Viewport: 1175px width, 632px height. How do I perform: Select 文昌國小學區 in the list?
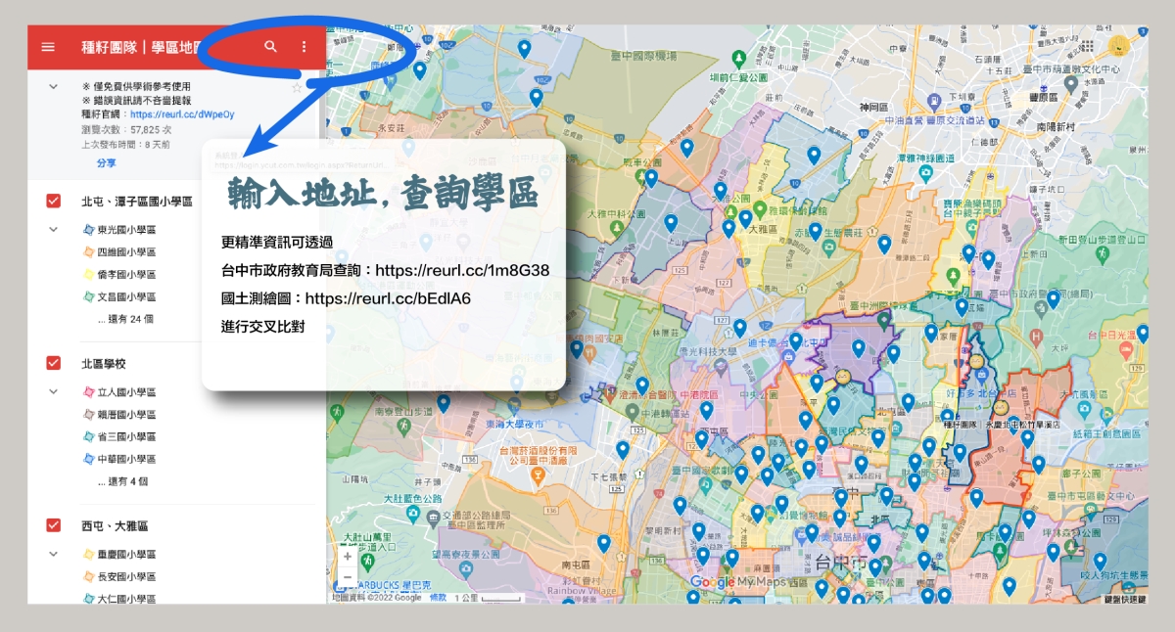124,297
